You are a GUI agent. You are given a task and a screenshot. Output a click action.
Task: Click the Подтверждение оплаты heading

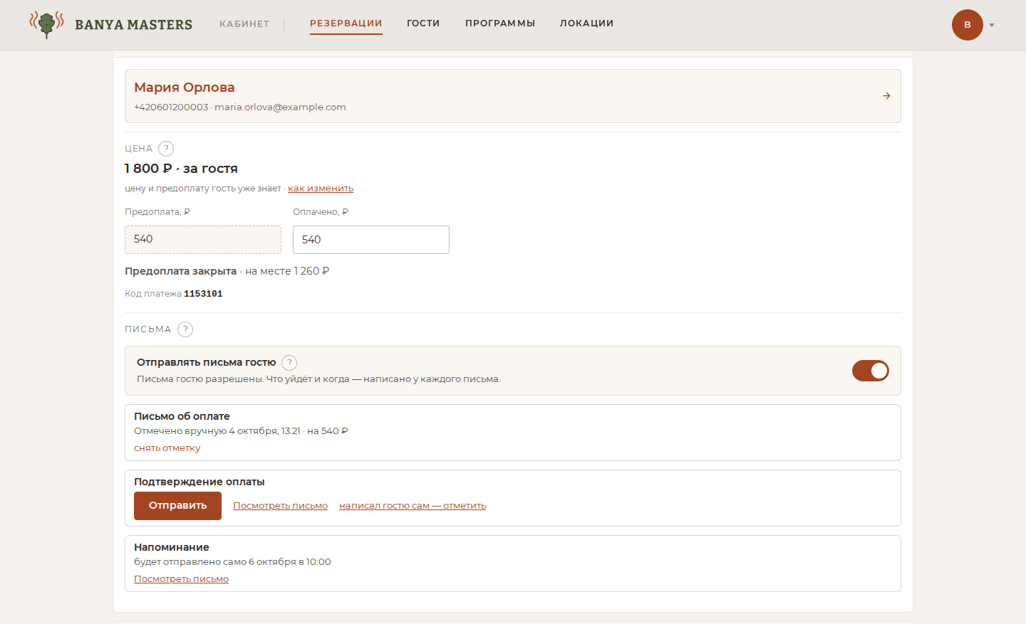click(x=199, y=482)
